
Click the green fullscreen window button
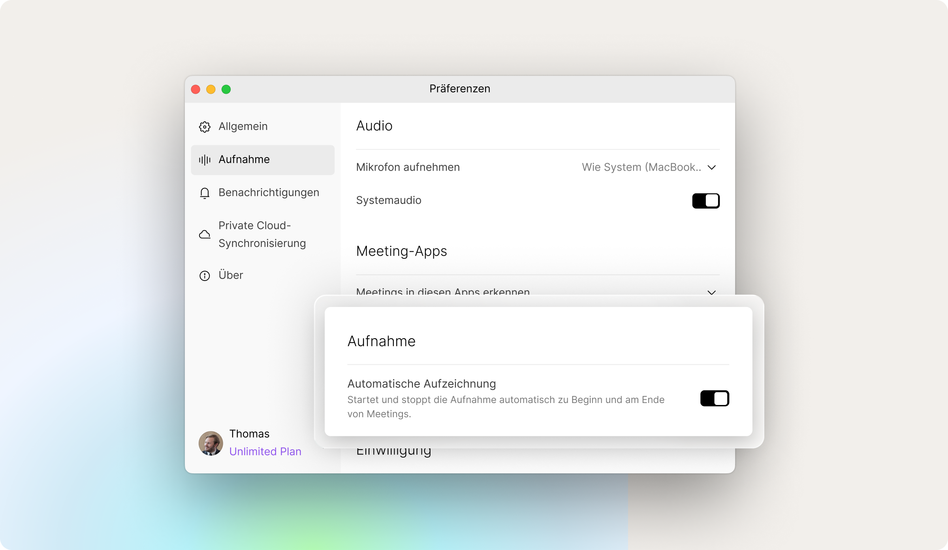point(226,89)
